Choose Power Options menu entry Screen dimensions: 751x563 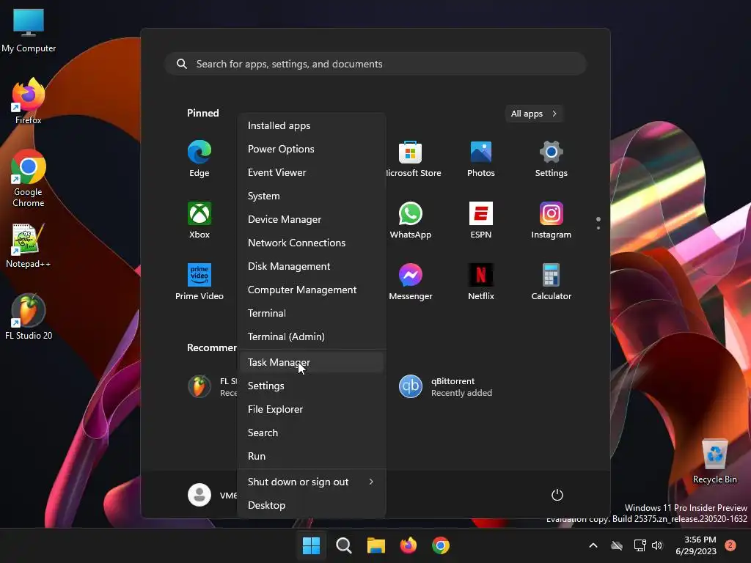(312, 149)
